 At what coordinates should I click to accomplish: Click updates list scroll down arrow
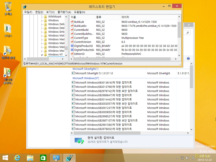click(x=191, y=129)
